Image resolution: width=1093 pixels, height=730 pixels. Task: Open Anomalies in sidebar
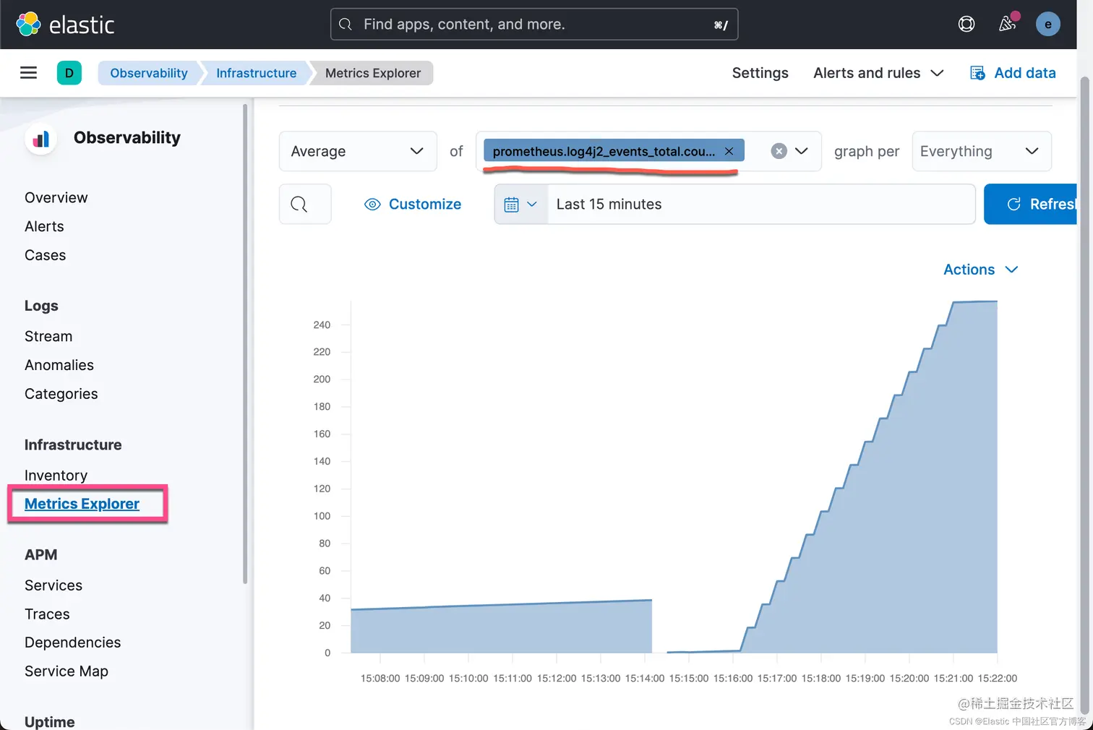(x=59, y=366)
